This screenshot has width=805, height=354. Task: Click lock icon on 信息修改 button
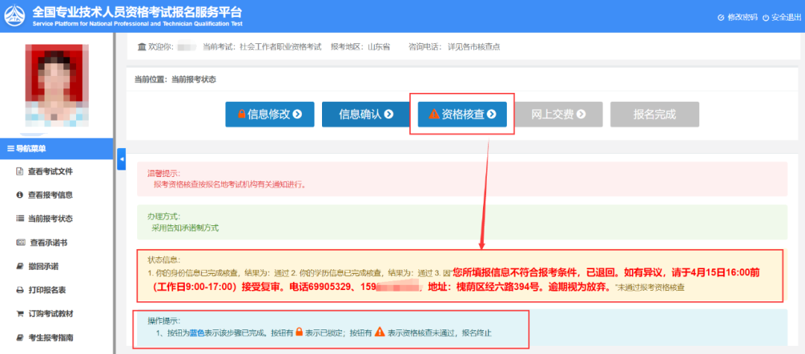tap(241, 115)
